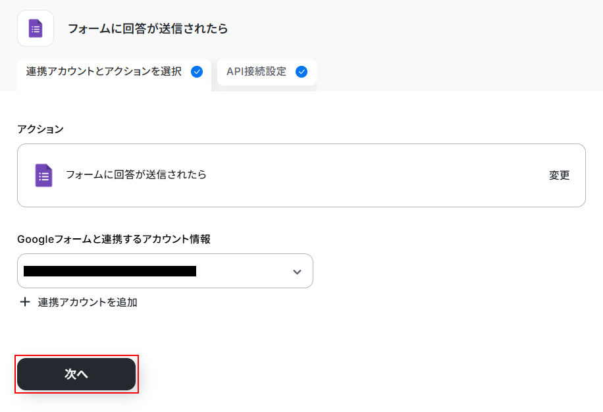Click the blank middle area of the action card
The image size is (603, 412).
point(375,176)
